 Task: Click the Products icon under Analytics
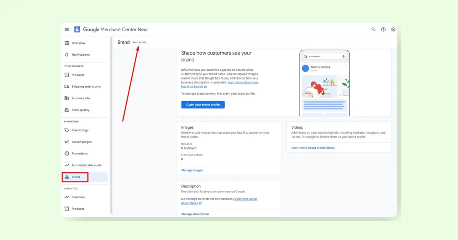click(x=67, y=209)
